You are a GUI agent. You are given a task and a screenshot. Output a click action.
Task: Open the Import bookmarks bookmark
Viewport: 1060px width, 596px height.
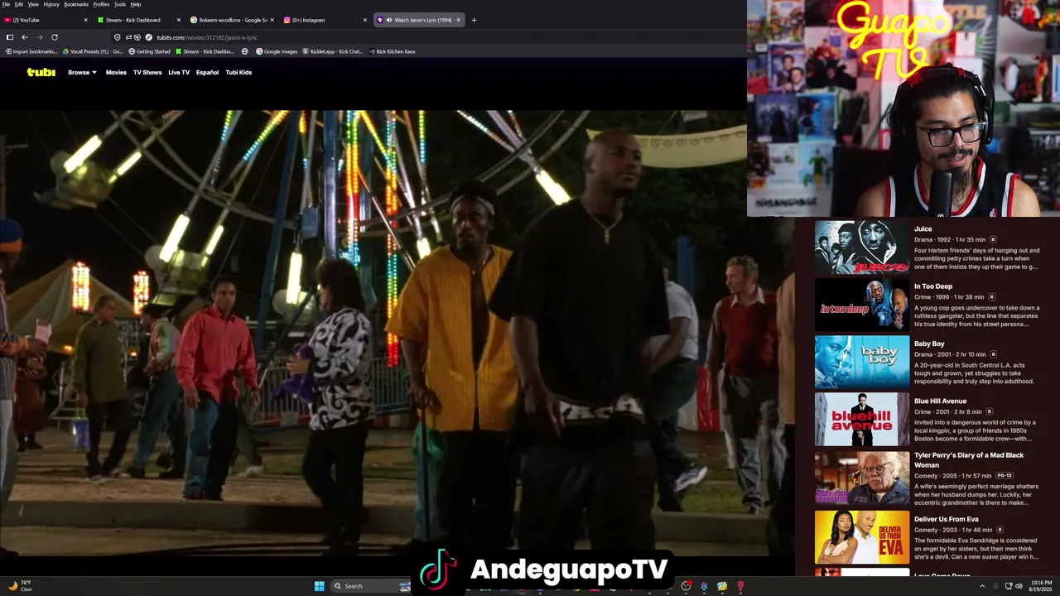[x=31, y=51]
